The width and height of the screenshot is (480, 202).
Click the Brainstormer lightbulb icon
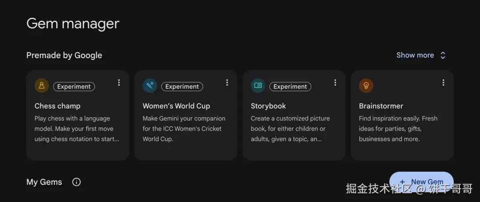click(x=366, y=86)
